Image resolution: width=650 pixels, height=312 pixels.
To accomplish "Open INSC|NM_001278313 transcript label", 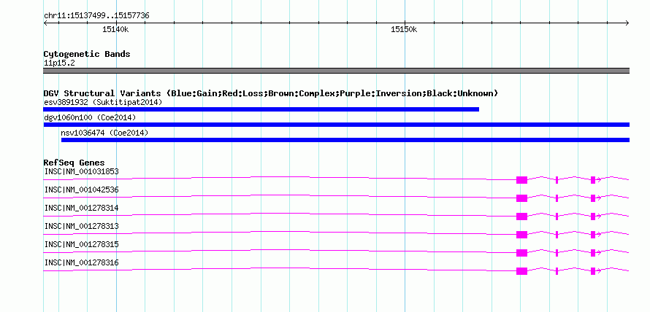I will (x=82, y=226).
